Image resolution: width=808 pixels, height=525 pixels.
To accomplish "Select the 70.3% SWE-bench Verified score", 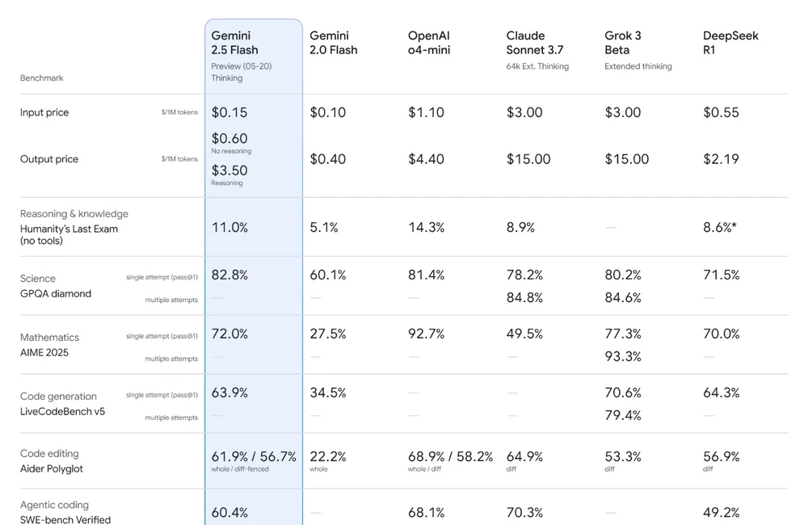I will (524, 513).
